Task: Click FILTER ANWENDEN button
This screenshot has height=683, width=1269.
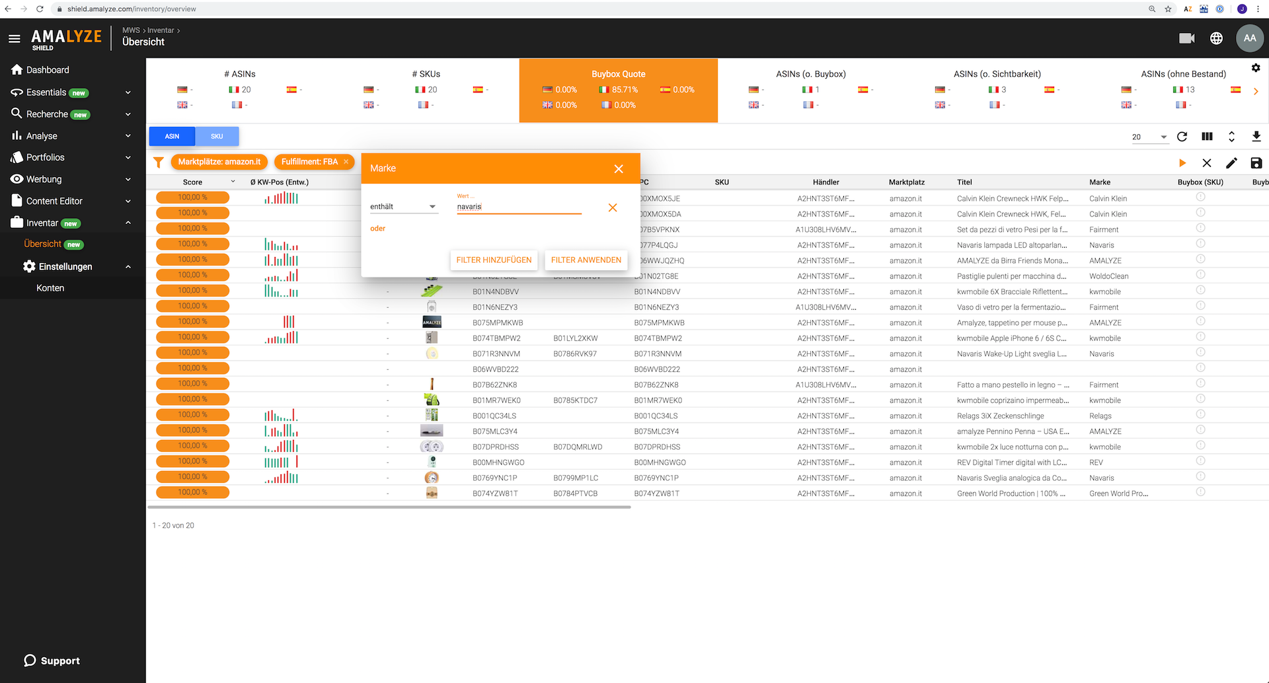Action: click(x=586, y=260)
